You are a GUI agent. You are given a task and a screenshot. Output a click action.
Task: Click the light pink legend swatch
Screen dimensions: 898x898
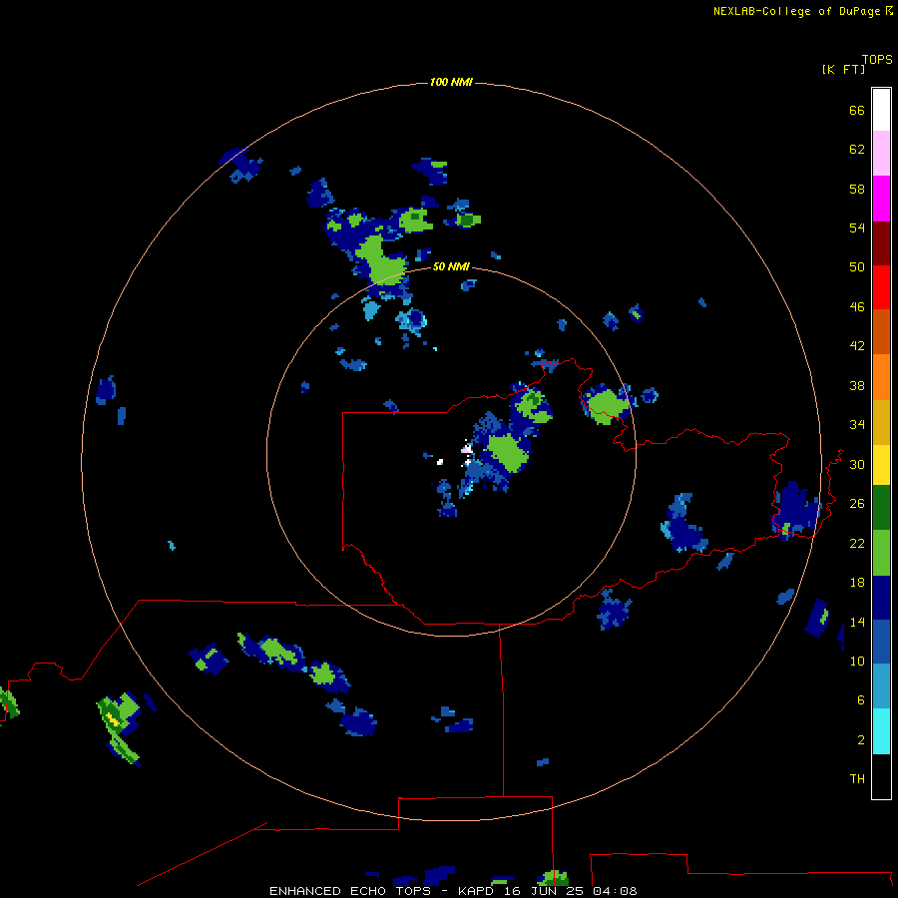[881, 153]
